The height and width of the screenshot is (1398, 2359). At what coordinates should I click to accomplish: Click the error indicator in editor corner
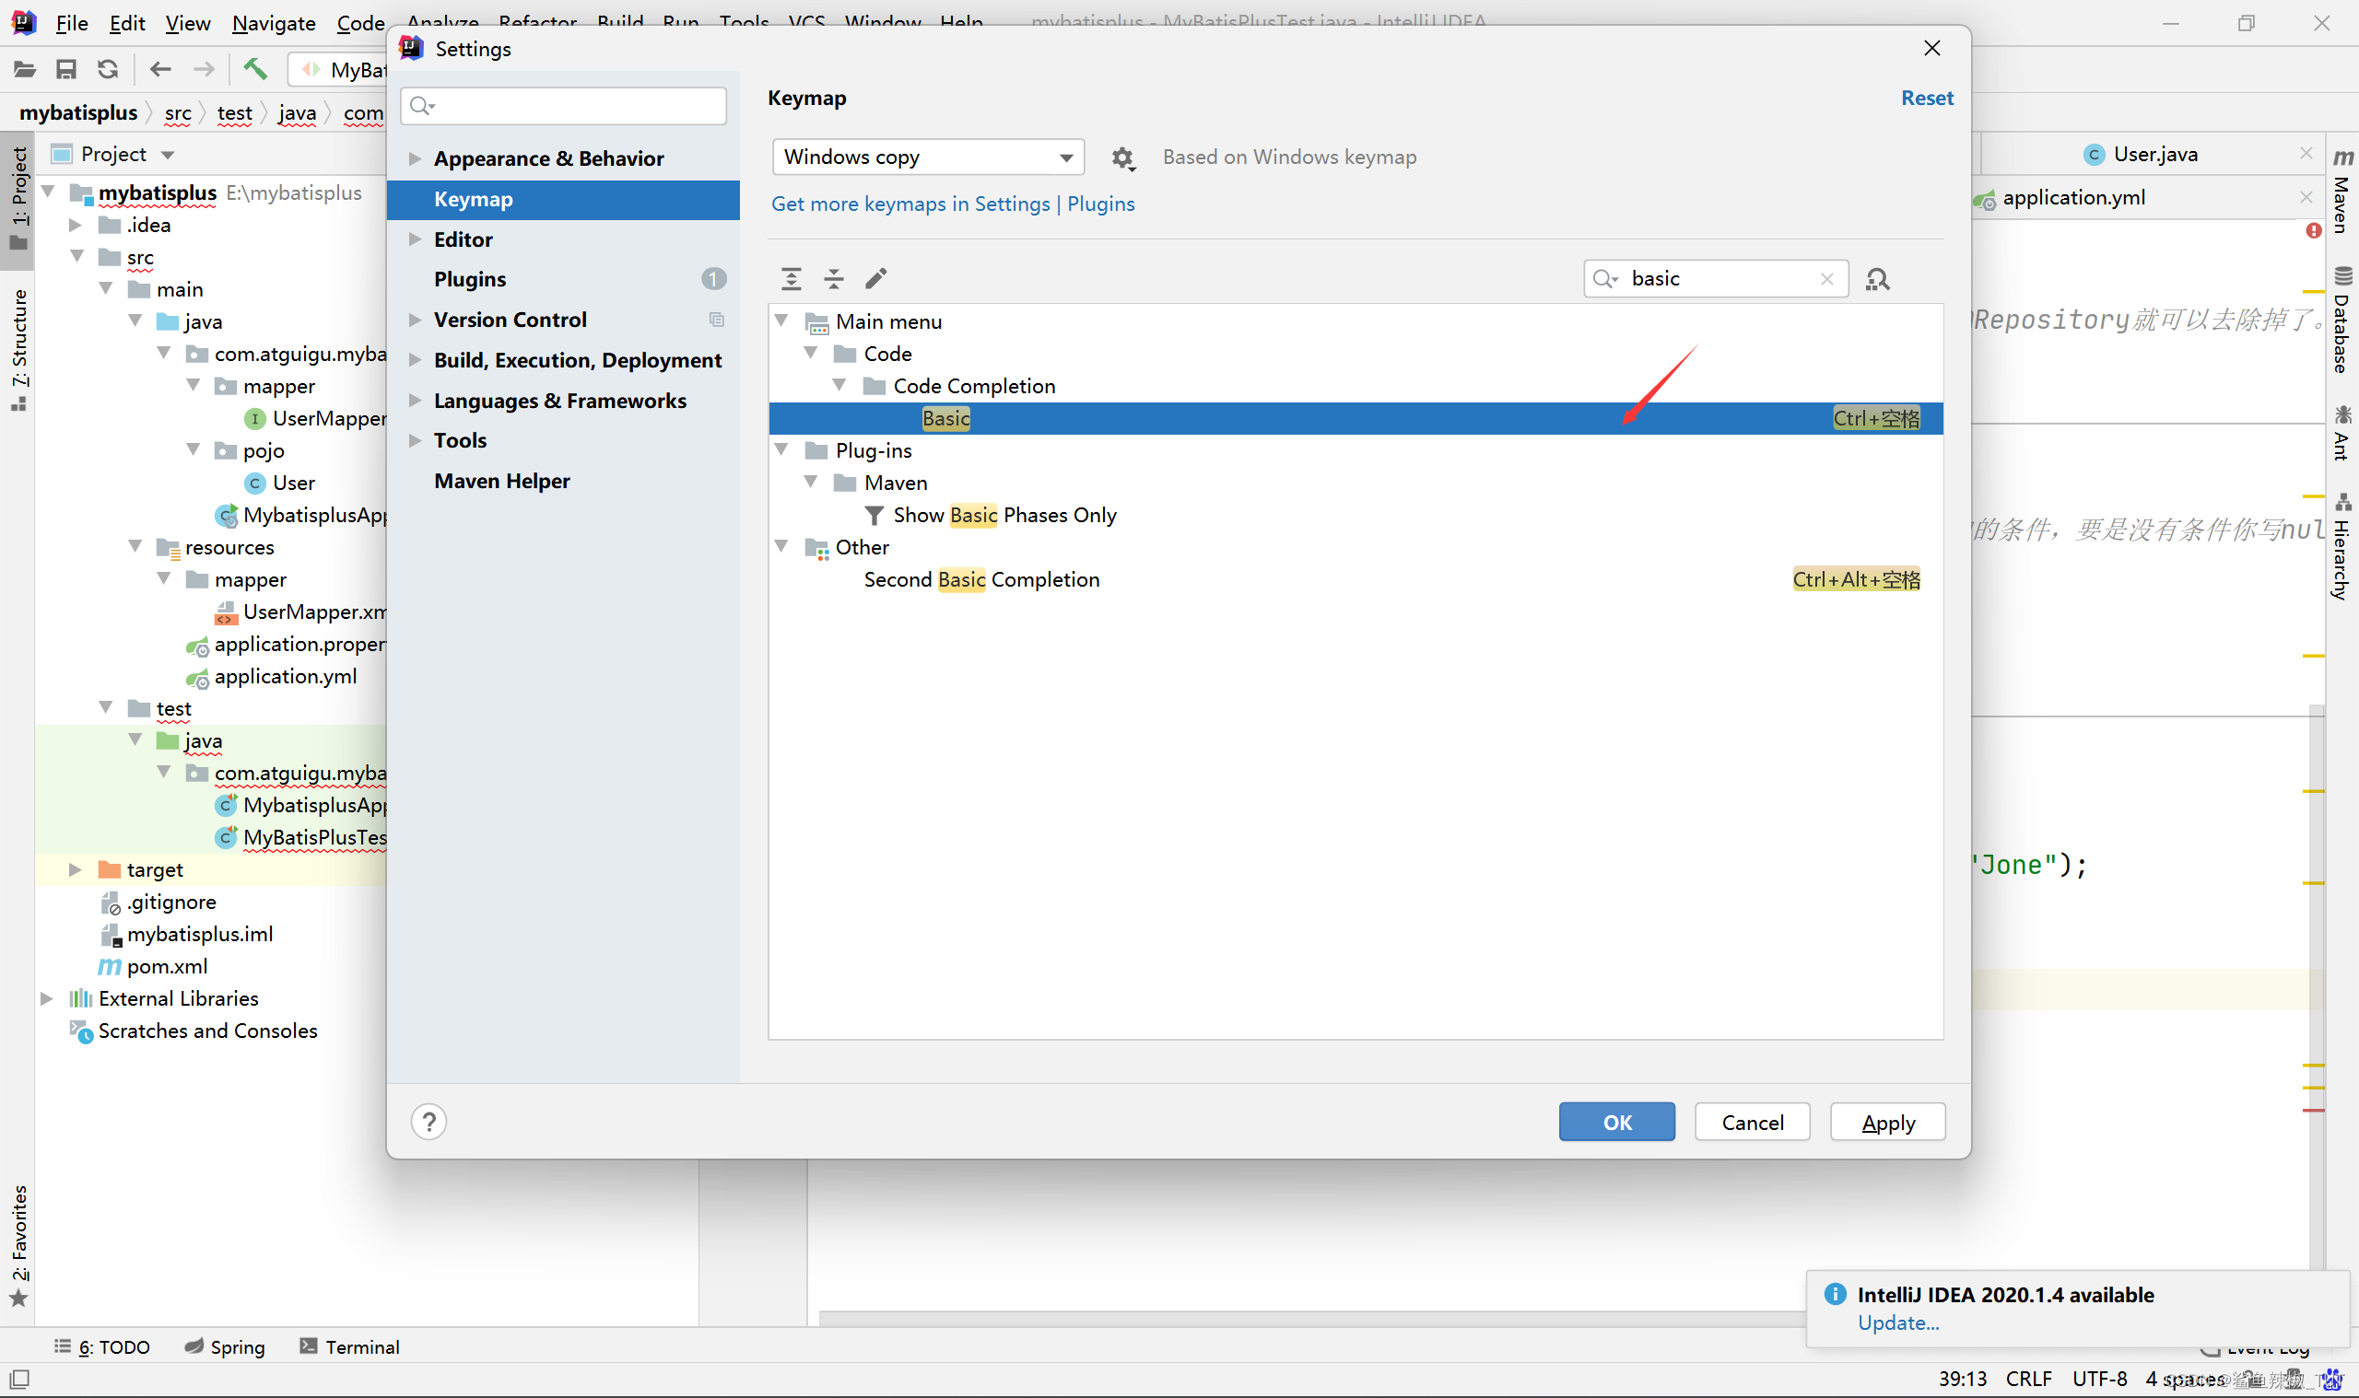(2313, 231)
